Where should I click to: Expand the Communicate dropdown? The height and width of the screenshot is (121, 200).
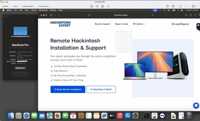click(29, 6)
